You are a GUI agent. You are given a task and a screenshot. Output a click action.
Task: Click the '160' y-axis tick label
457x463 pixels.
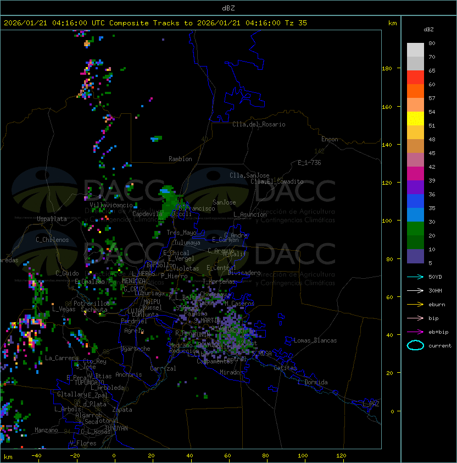tap(387, 107)
